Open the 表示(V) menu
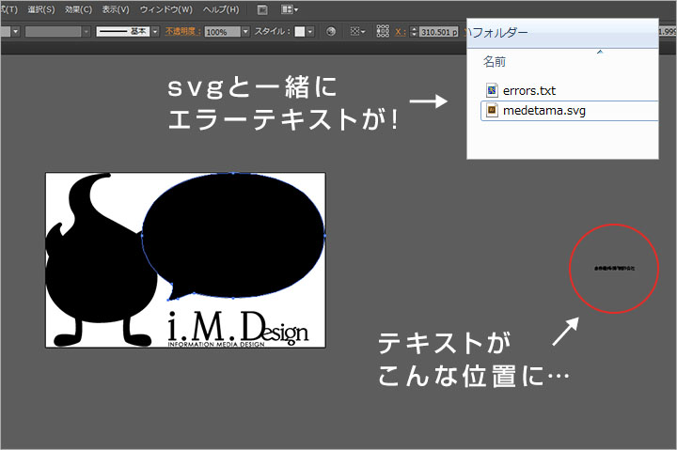Image resolution: width=677 pixels, height=450 pixels. pyautogui.click(x=116, y=9)
